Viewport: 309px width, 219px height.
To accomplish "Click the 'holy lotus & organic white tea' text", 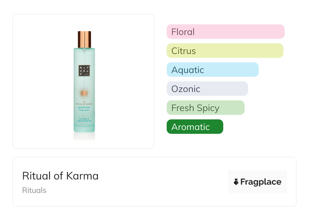I will click(x=84, y=120).
